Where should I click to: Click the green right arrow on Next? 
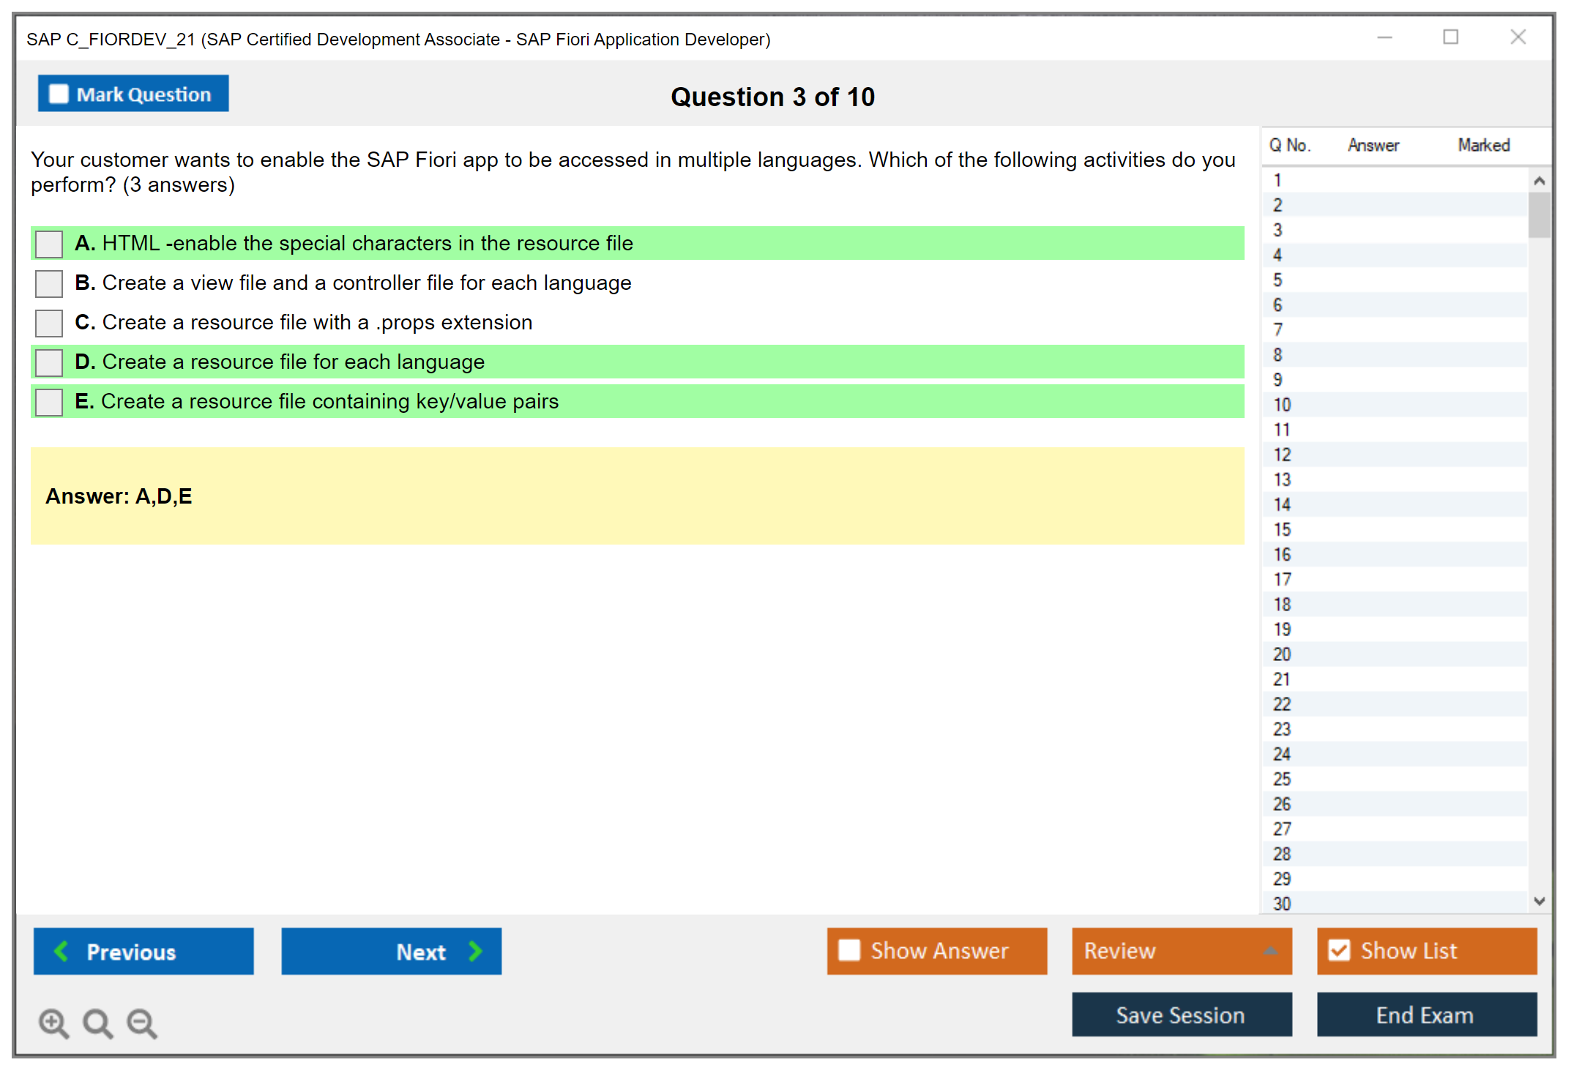[476, 951]
